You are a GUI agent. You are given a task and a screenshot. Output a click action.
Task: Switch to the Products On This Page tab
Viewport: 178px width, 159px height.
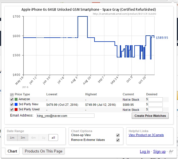pyautogui.click(x=43, y=151)
